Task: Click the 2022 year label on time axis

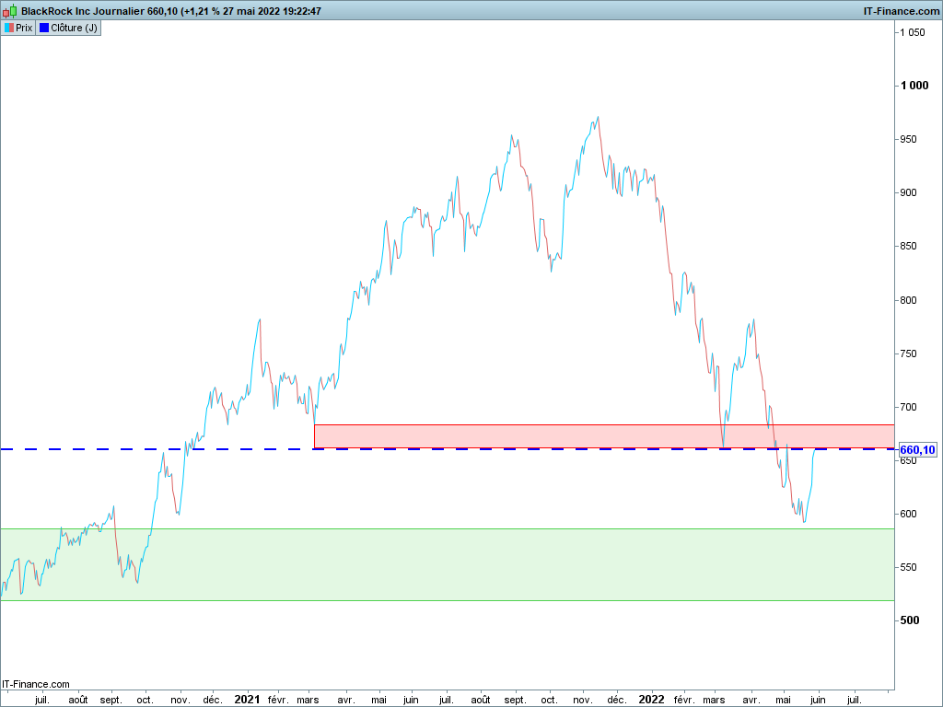Action: [651, 700]
